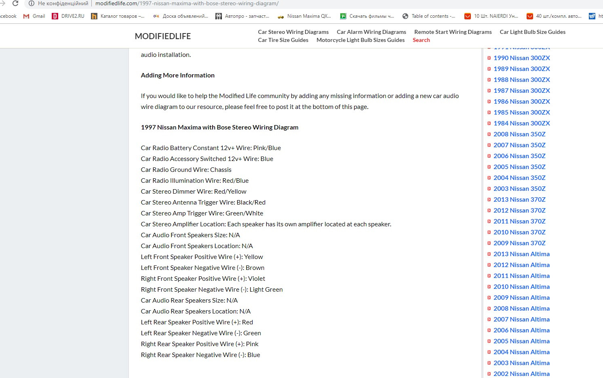The image size is (603, 378).
Task: Open 1990 Nissan 300ZX link
Action: (522, 58)
